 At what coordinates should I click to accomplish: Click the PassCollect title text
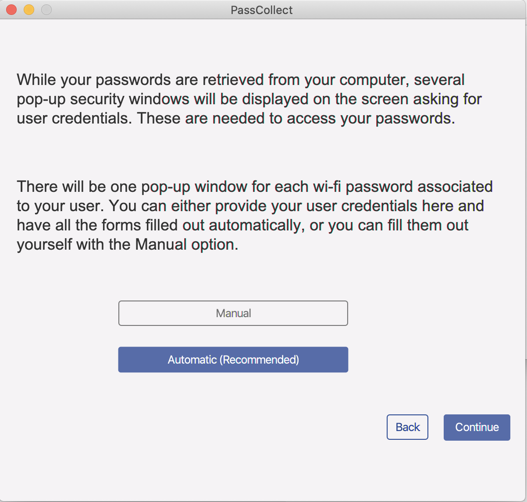tap(262, 10)
